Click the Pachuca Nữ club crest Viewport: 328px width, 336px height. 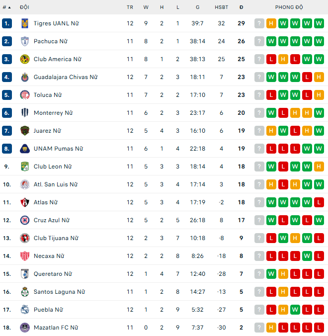click(x=24, y=41)
